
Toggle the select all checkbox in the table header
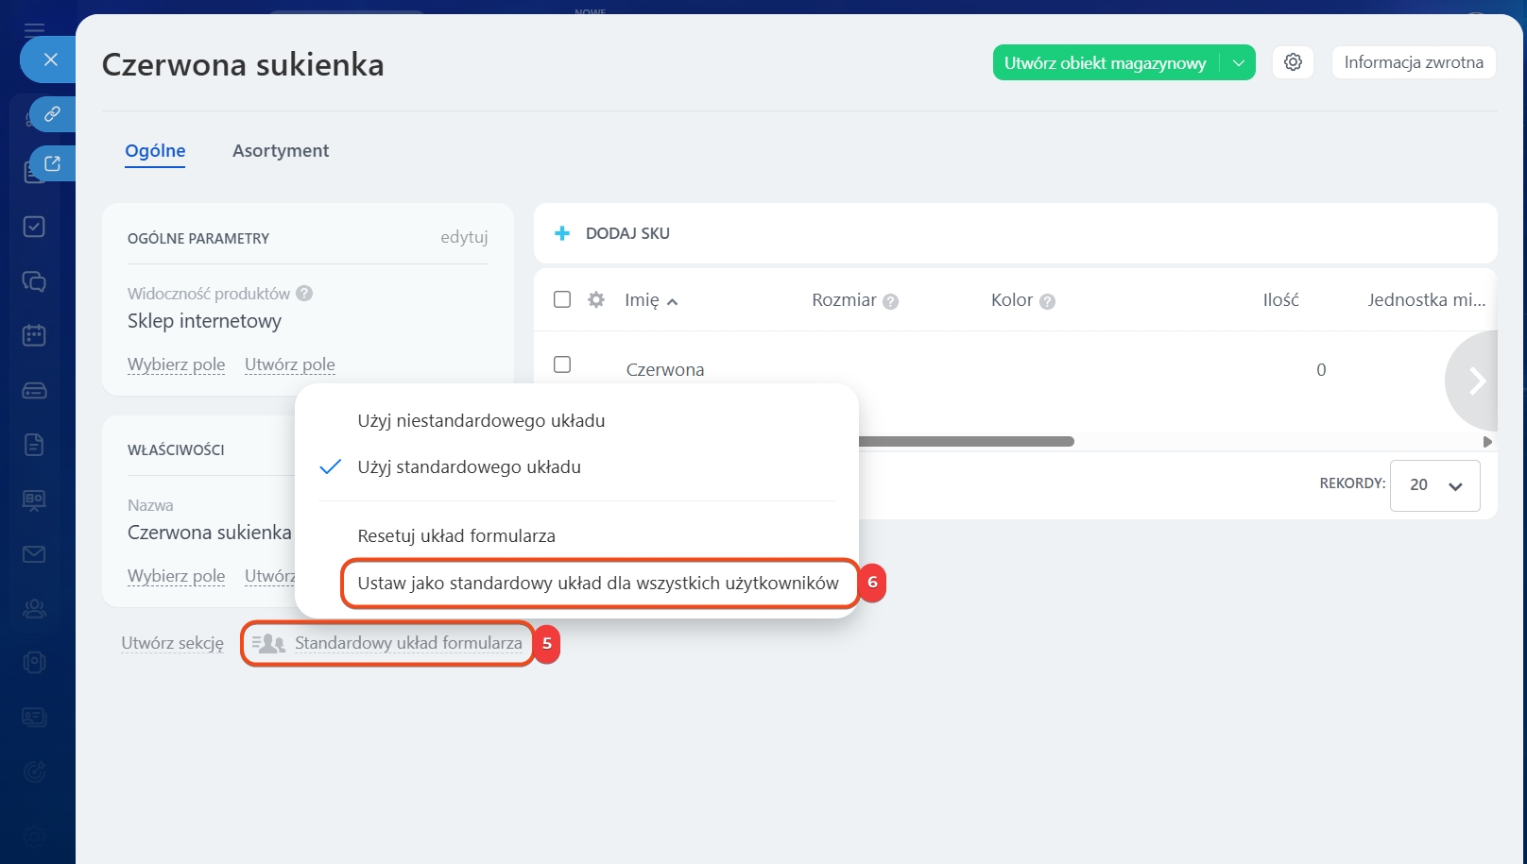click(562, 299)
